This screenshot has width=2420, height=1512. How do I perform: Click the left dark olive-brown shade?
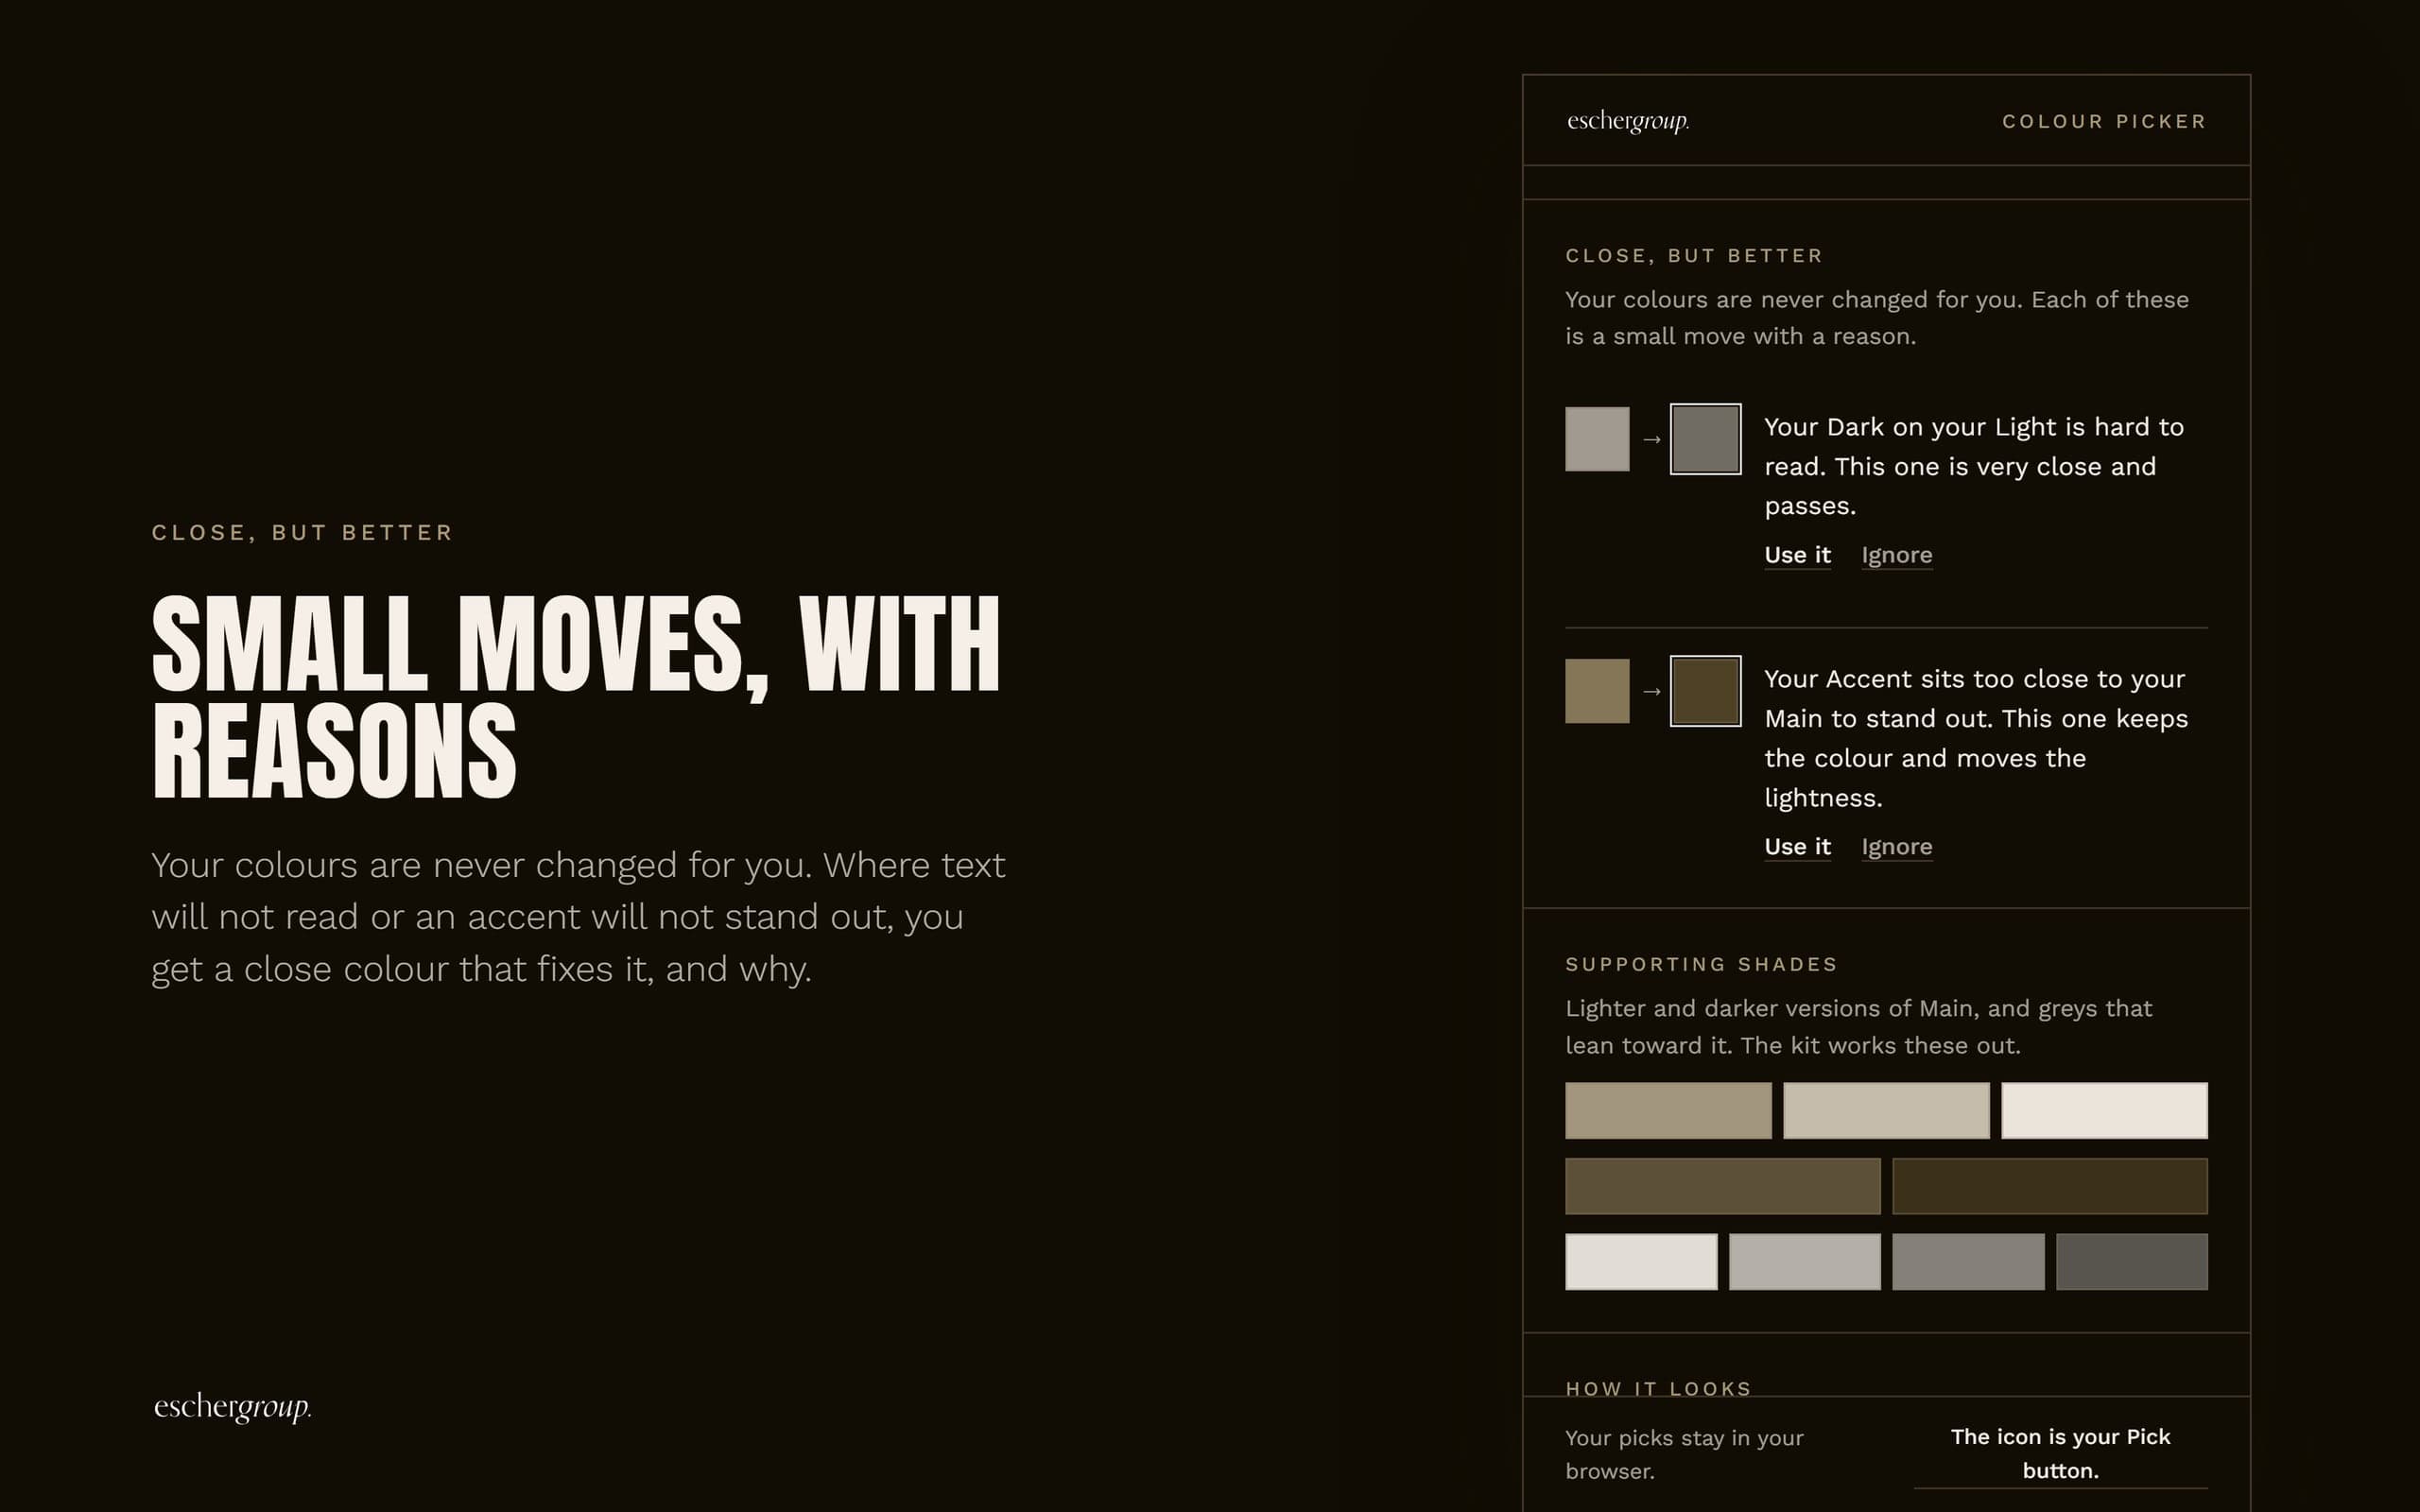coord(1722,1186)
